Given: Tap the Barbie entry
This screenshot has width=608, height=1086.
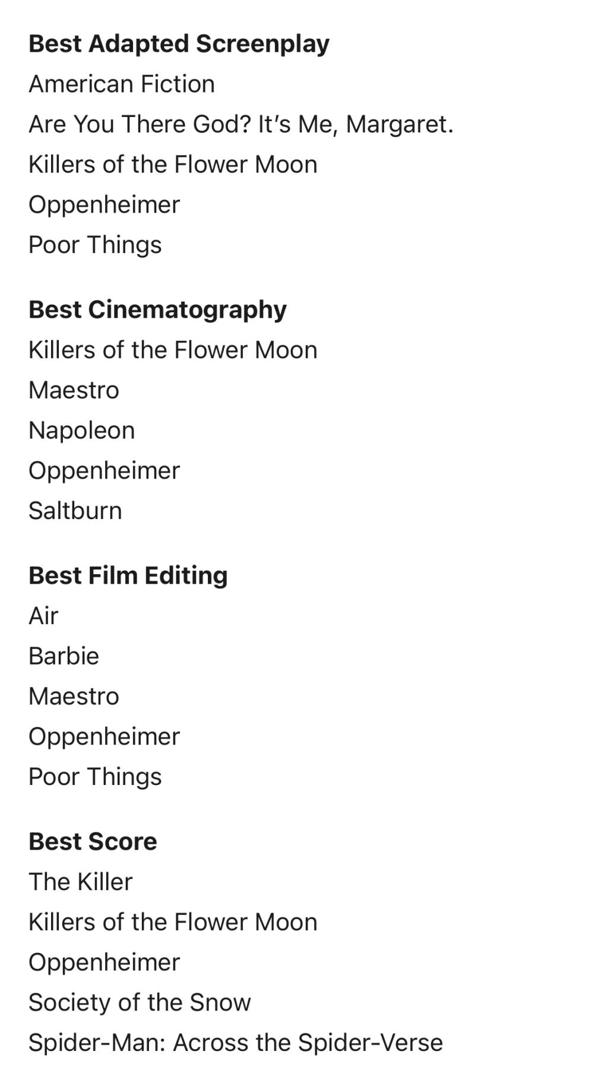Looking at the screenshot, I should [x=64, y=656].
